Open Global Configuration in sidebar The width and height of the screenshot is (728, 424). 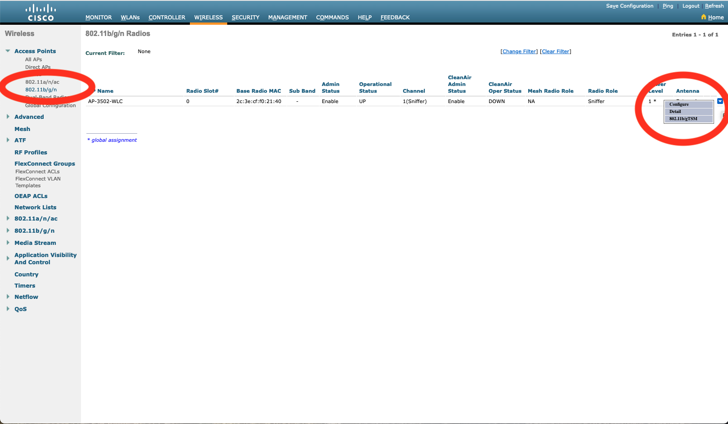pos(50,105)
